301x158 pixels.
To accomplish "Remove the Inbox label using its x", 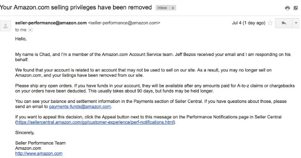I will (173, 8).
